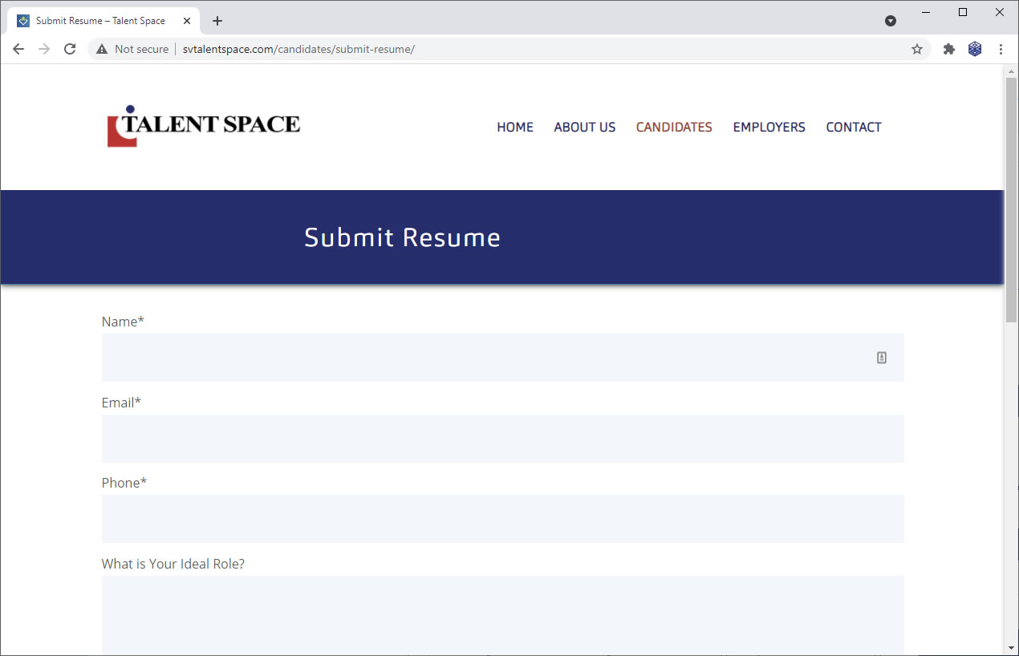Click the autofill icon in Name field

[881, 358]
